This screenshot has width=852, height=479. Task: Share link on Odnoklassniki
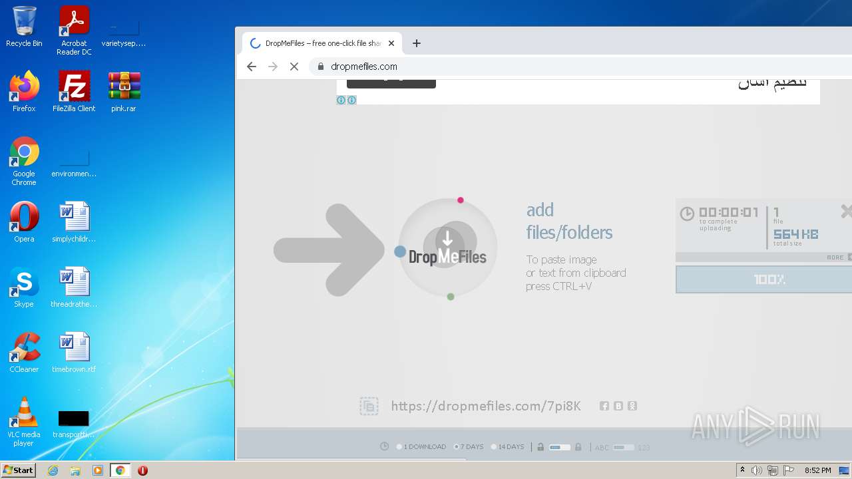point(632,406)
